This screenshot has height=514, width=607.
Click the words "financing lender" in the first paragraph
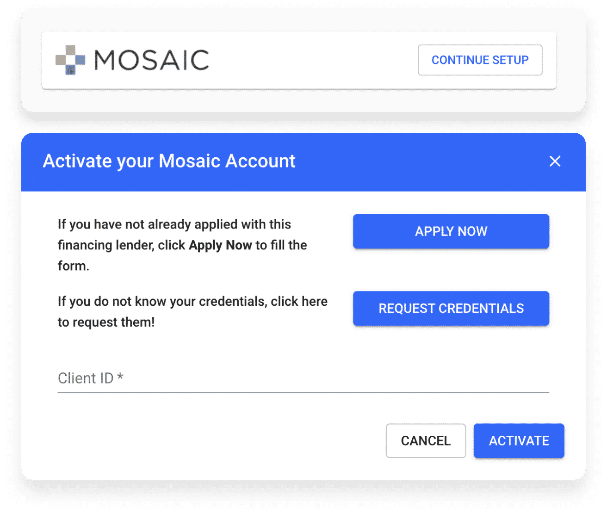(106, 245)
